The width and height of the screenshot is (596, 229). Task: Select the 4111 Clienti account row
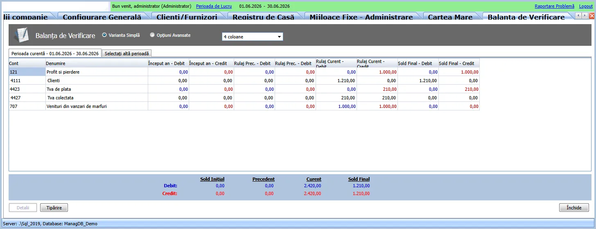click(x=244, y=81)
